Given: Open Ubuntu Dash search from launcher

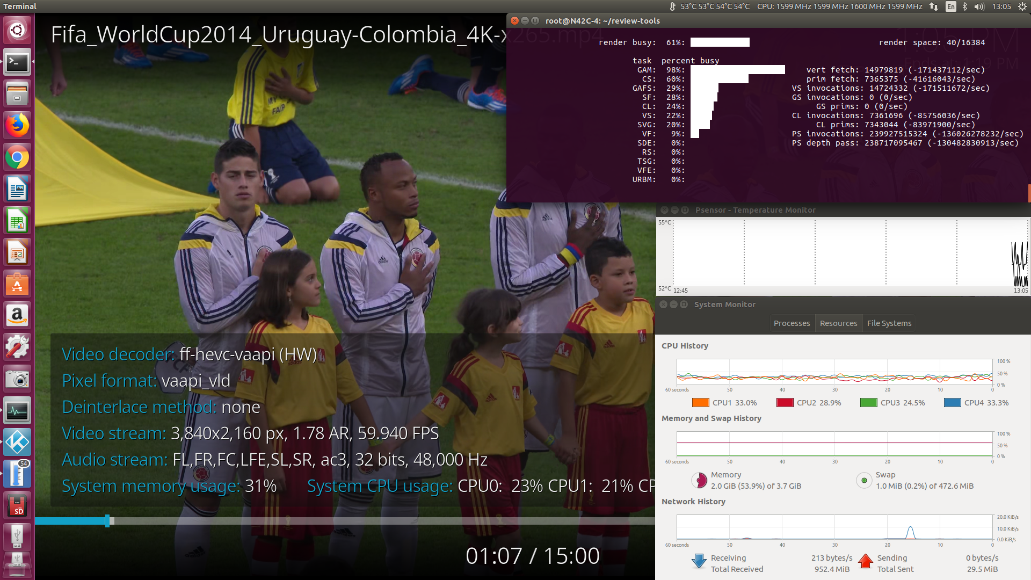Looking at the screenshot, I should click(x=17, y=30).
